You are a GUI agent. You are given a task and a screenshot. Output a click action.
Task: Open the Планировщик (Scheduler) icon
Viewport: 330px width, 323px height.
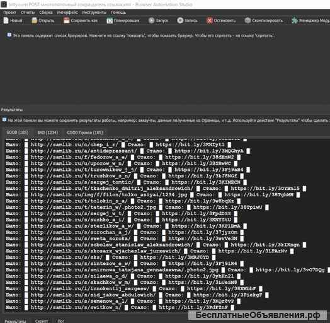tap(110, 21)
